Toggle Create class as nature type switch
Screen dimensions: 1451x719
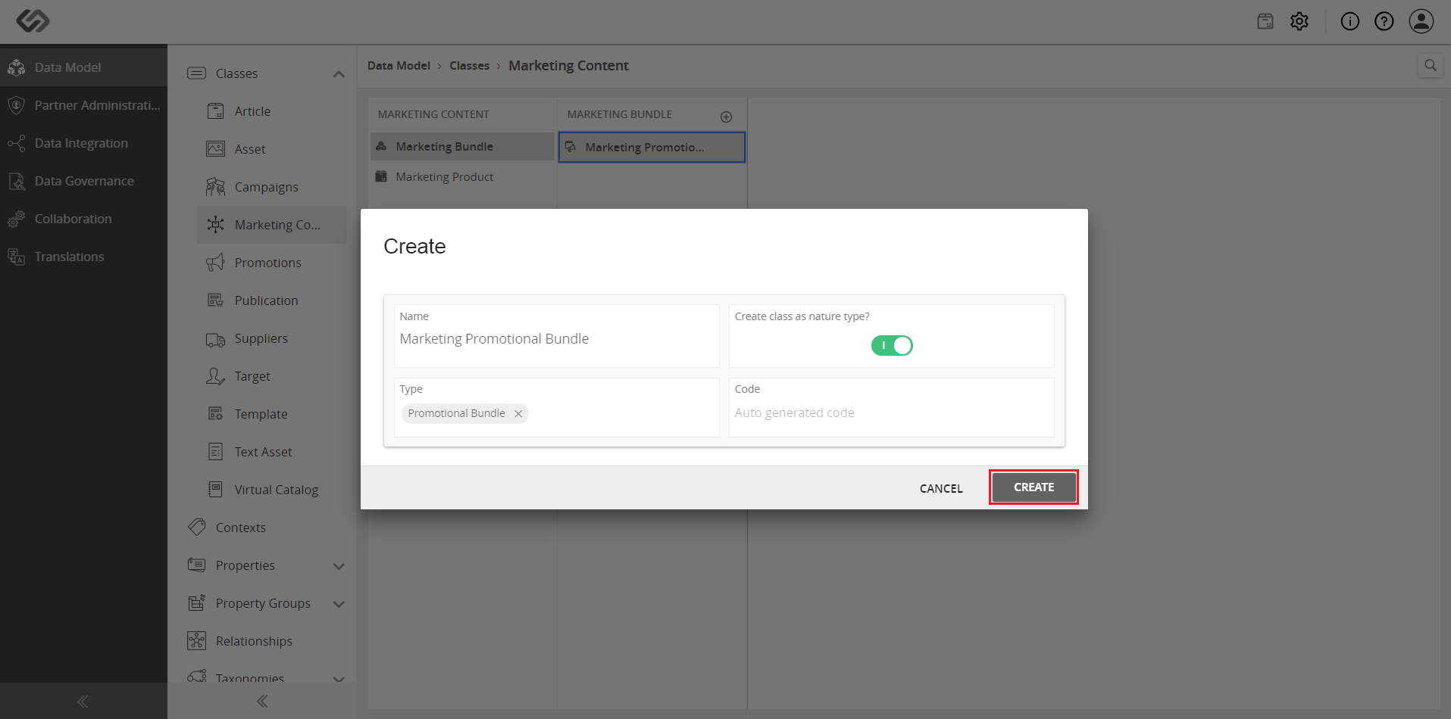point(892,346)
